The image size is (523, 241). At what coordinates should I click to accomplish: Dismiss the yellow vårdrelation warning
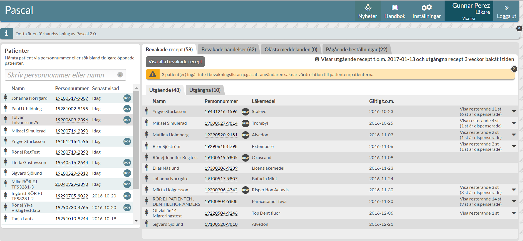514,69
